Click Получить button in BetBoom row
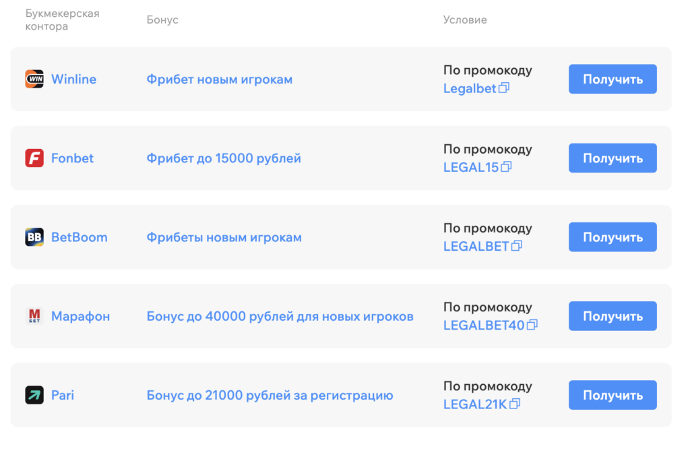Viewport: 690px width, 463px height. click(x=613, y=237)
